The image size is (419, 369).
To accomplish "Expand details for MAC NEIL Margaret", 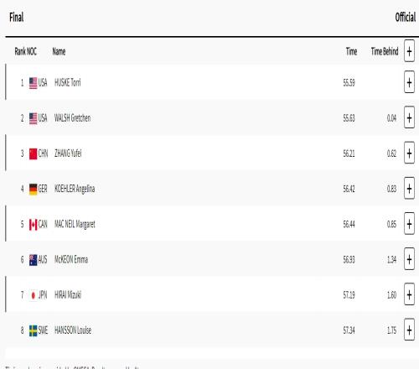I will [409, 224].
